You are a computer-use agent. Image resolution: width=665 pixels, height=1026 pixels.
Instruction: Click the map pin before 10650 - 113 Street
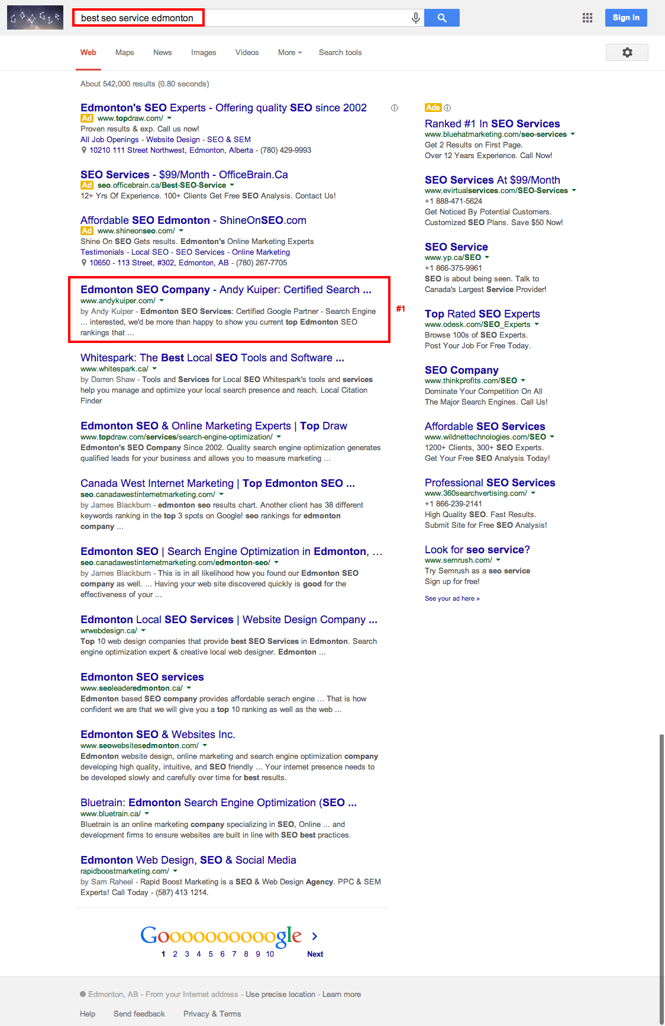pos(84,263)
